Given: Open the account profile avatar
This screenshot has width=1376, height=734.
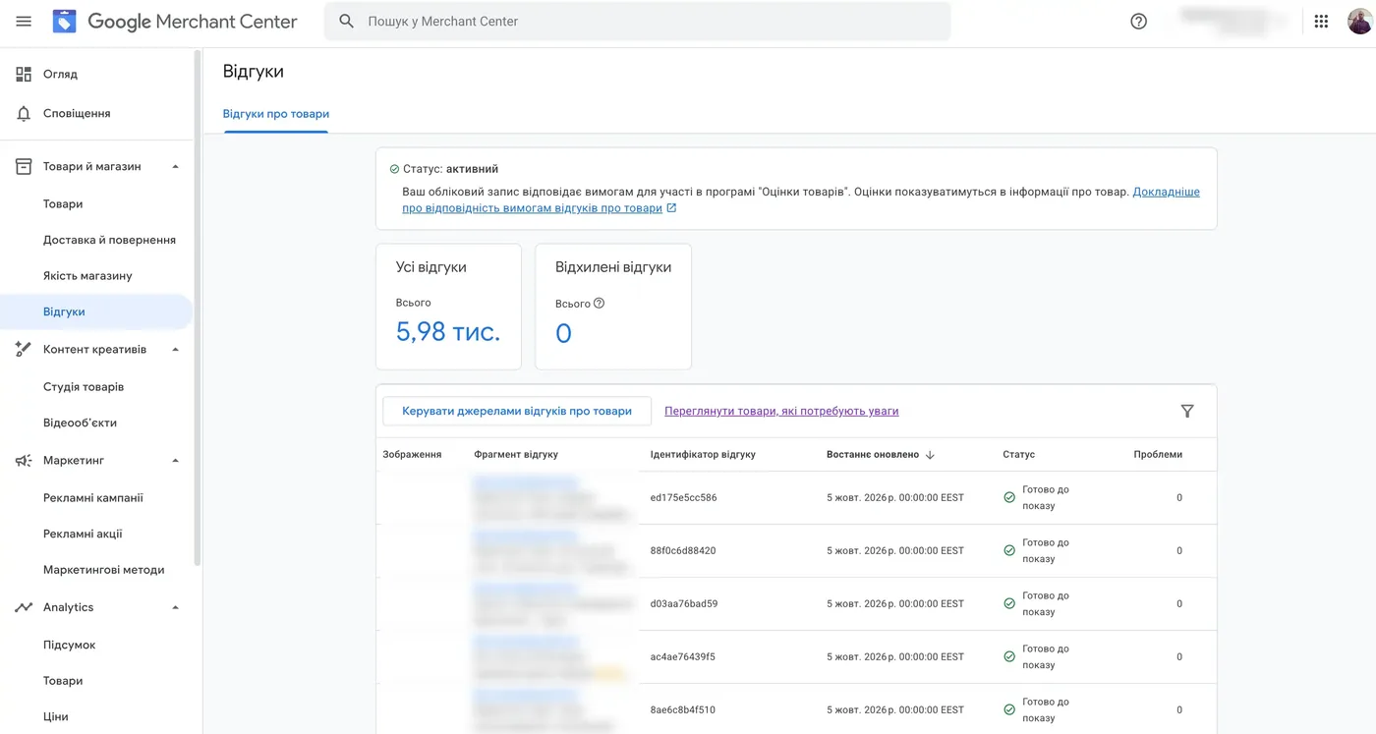Looking at the screenshot, I should pos(1359,21).
